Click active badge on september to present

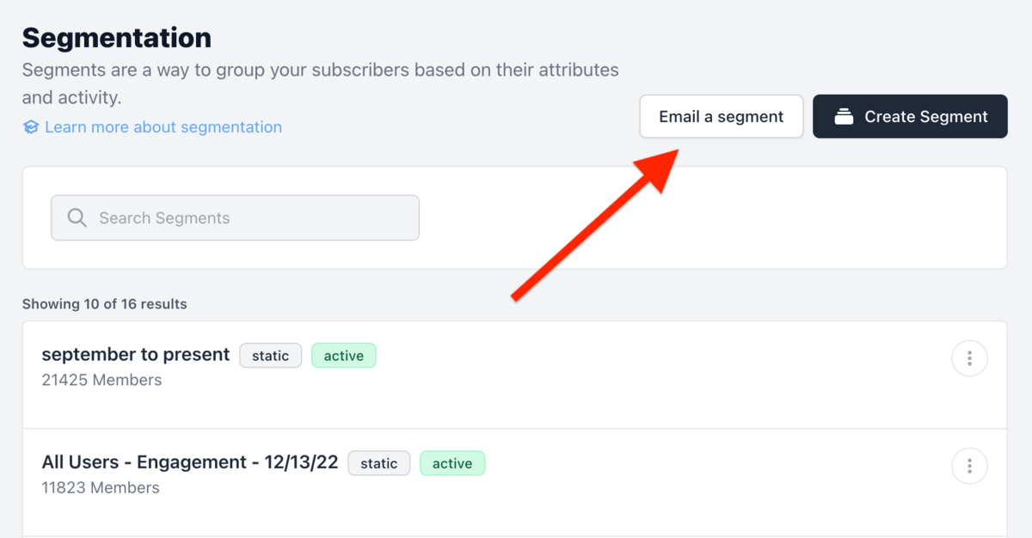tap(343, 356)
